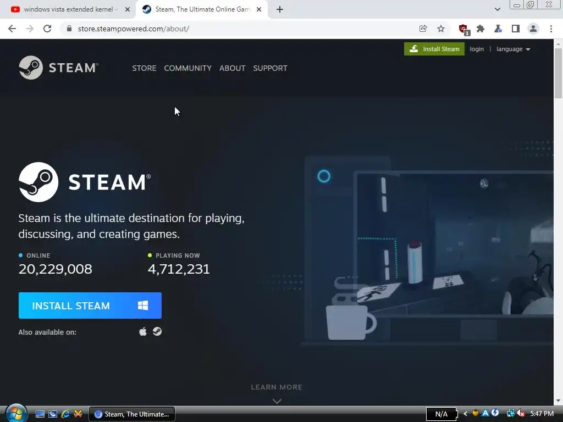The image size is (563, 422).
Task: Click the scrollbar up arrow
Action: [558, 44]
